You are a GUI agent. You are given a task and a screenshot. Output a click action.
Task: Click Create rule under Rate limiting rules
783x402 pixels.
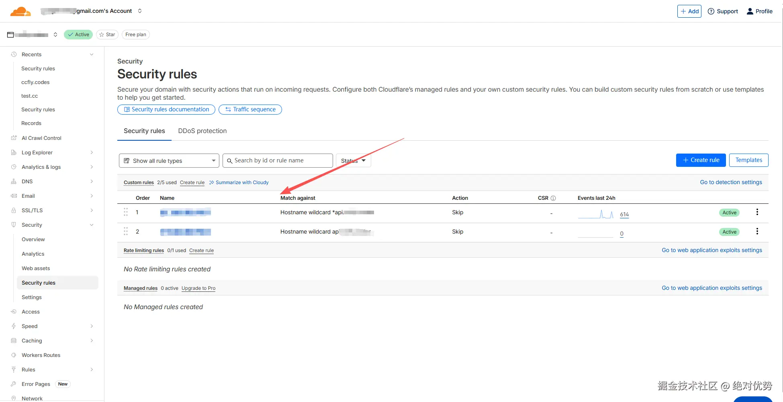(201, 250)
